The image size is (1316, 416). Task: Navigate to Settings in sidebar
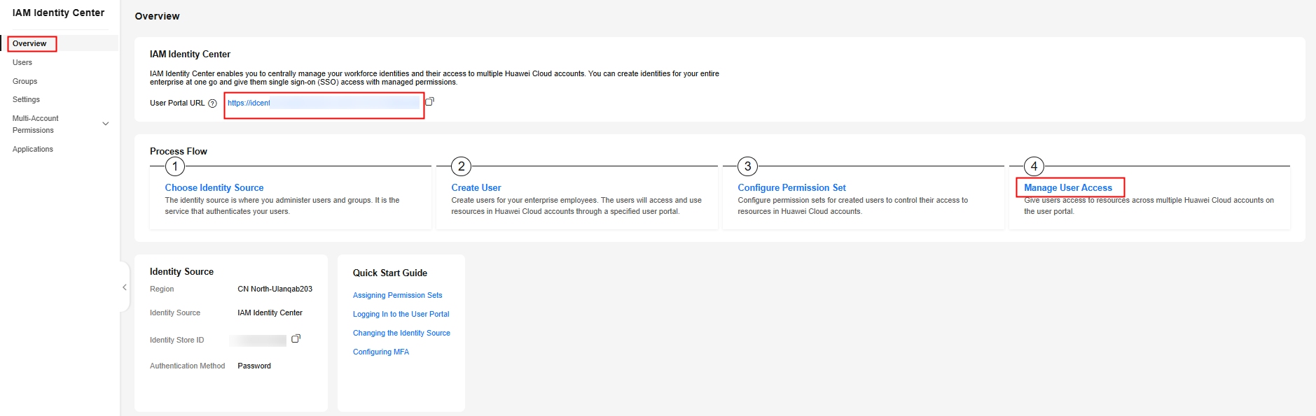(27, 99)
